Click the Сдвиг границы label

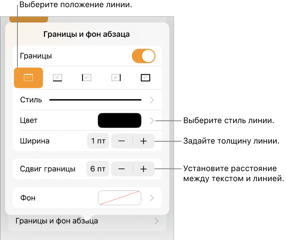pyautogui.click(x=48, y=169)
